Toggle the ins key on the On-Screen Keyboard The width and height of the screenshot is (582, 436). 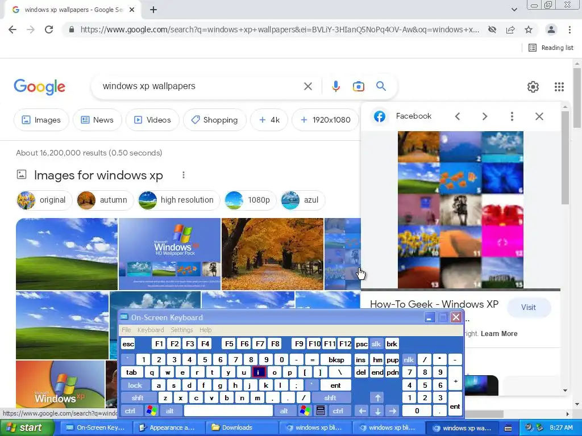coord(360,359)
